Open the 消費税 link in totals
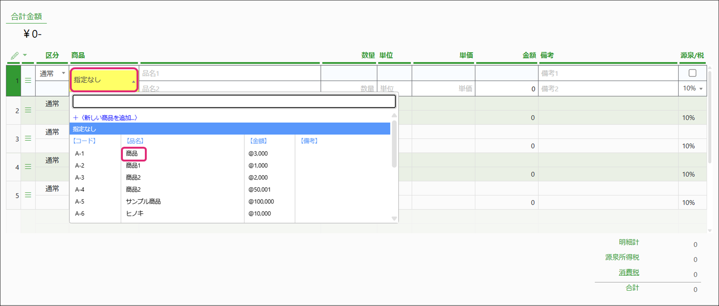 [629, 272]
